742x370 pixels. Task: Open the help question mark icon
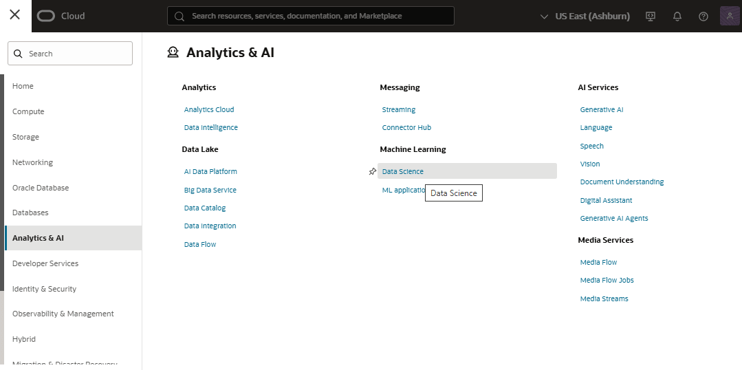pyautogui.click(x=703, y=16)
